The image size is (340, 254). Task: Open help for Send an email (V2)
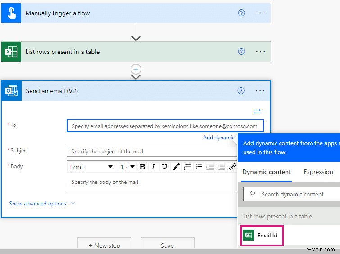(x=241, y=91)
